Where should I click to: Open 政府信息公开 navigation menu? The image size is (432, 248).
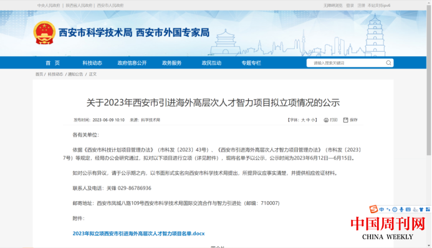[x=132, y=63]
